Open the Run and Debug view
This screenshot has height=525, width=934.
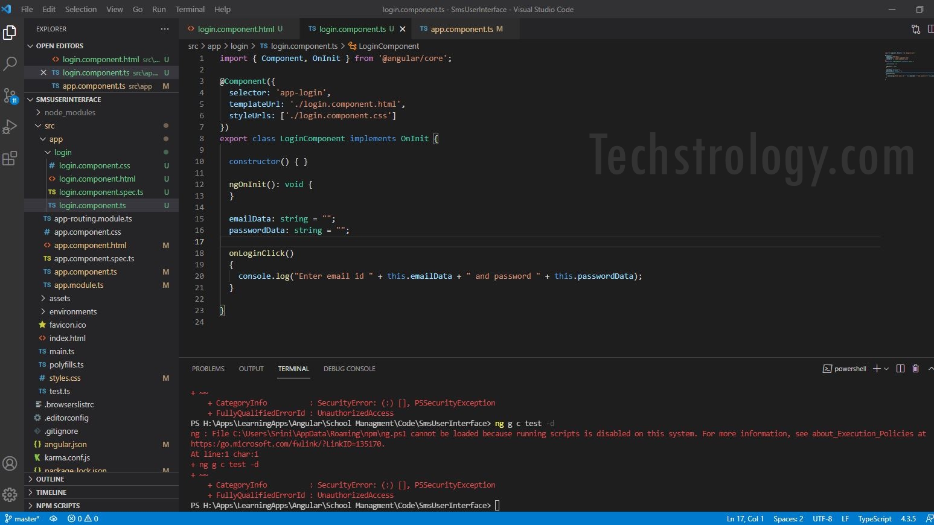click(x=10, y=127)
